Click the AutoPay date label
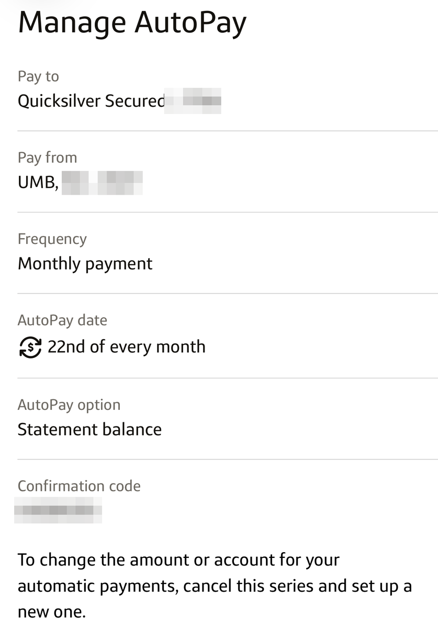This screenshot has width=438, height=628. click(62, 320)
